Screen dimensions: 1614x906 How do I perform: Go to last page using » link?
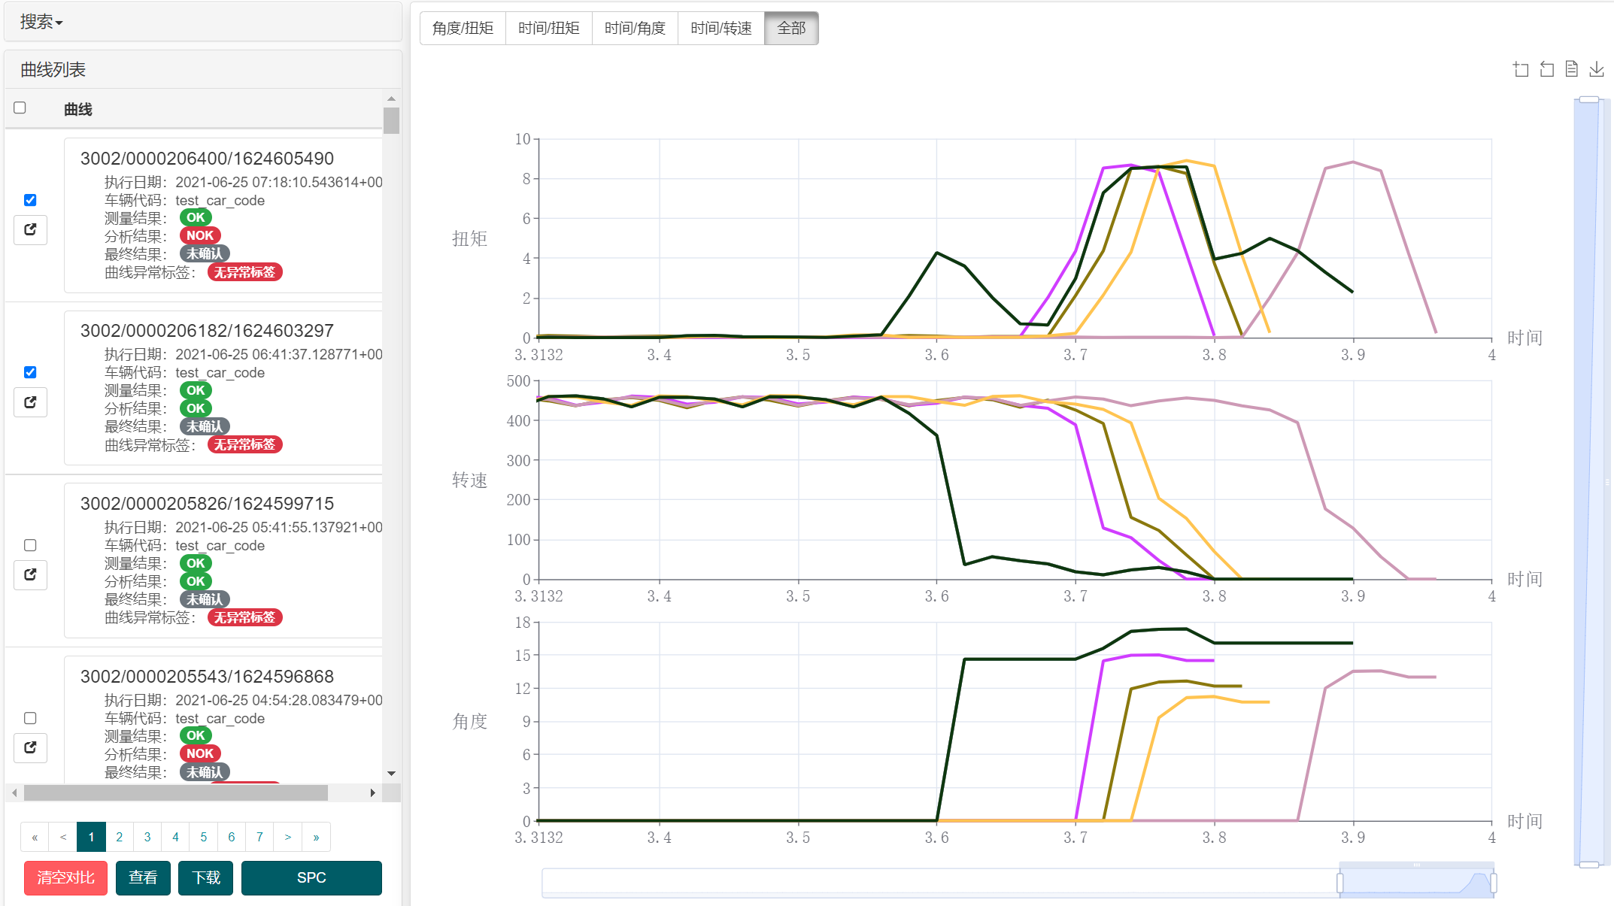click(x=316, y=837)
